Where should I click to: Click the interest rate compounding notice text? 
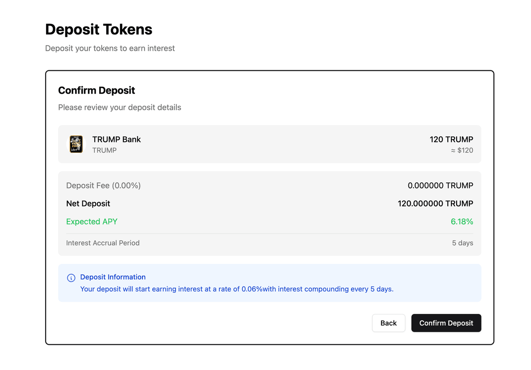(x=237, y=289)
